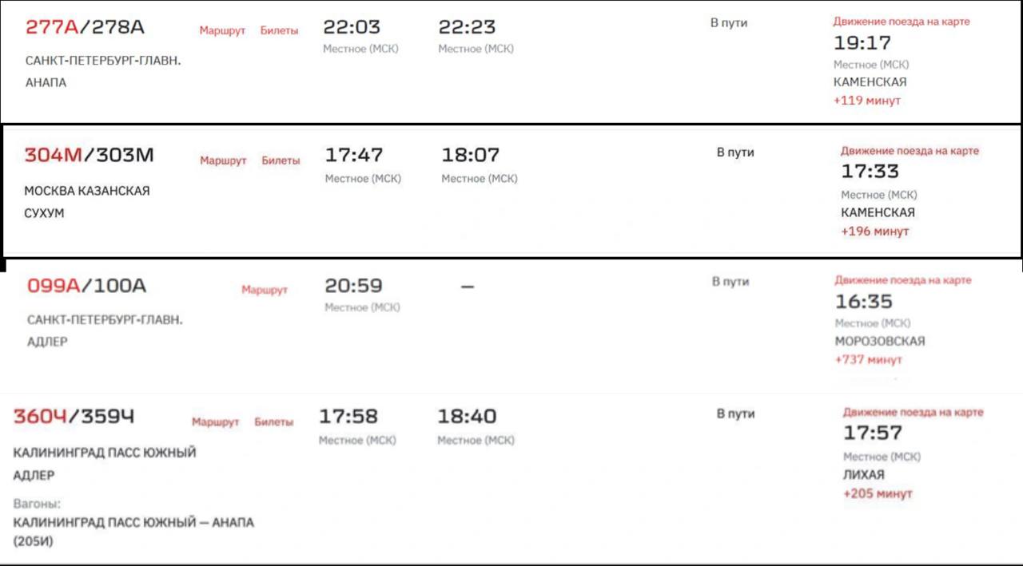Screen dimensions: 1023x566
Task: Select train number 360Ч/359Ч
Action: tap(74, 417)
